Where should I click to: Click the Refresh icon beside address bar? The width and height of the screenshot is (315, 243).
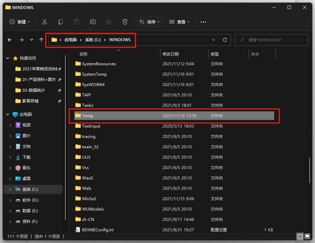click(x=225, y=40)
